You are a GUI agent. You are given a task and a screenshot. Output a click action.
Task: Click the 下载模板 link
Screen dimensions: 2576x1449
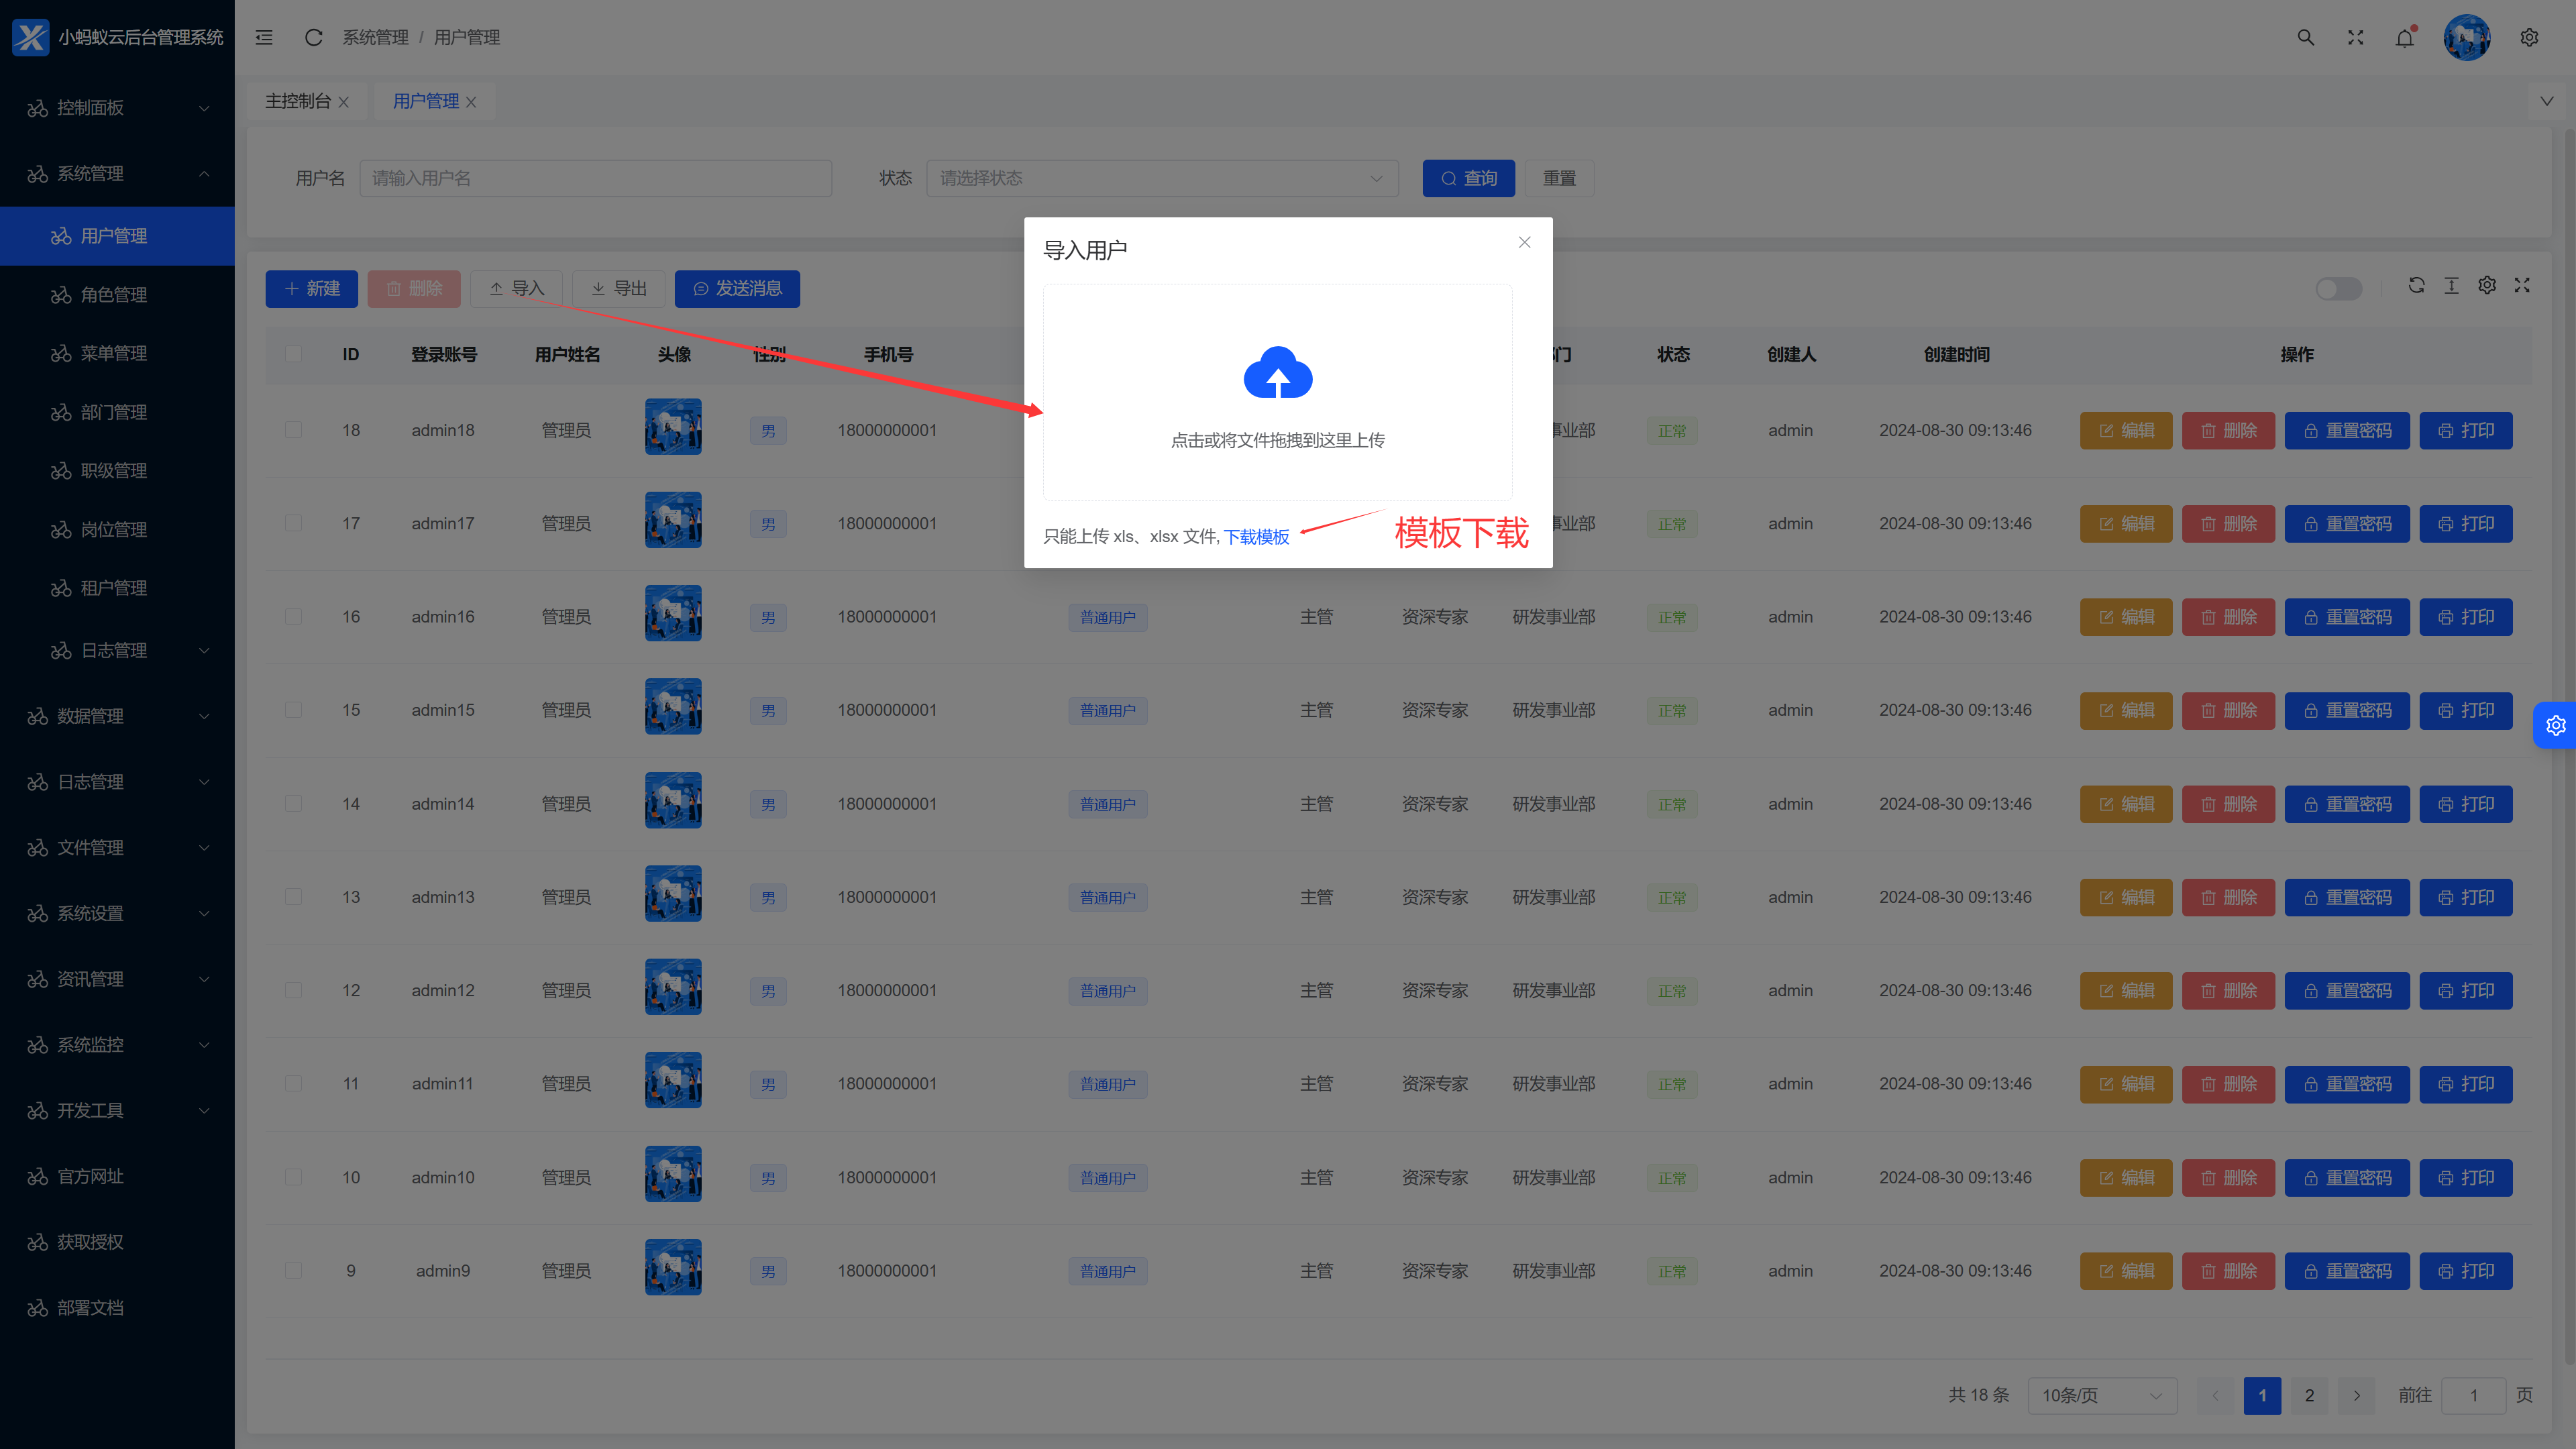(x=1256, y=537)
